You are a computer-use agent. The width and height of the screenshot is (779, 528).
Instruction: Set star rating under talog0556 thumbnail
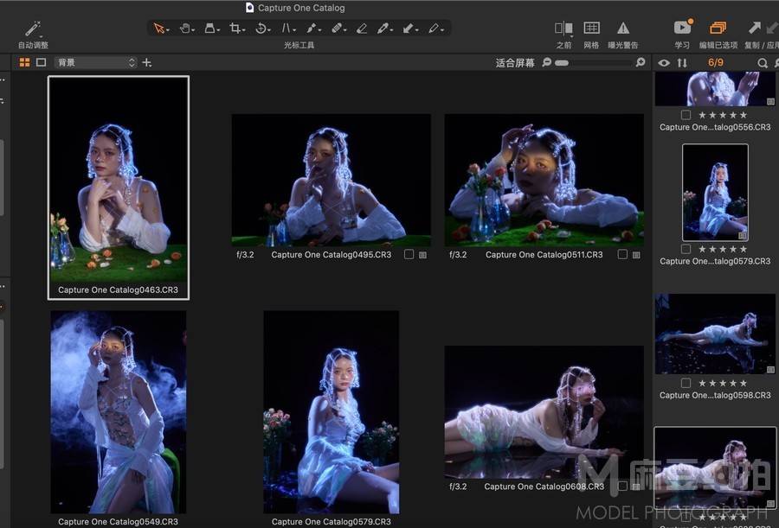tap(723, 115)
